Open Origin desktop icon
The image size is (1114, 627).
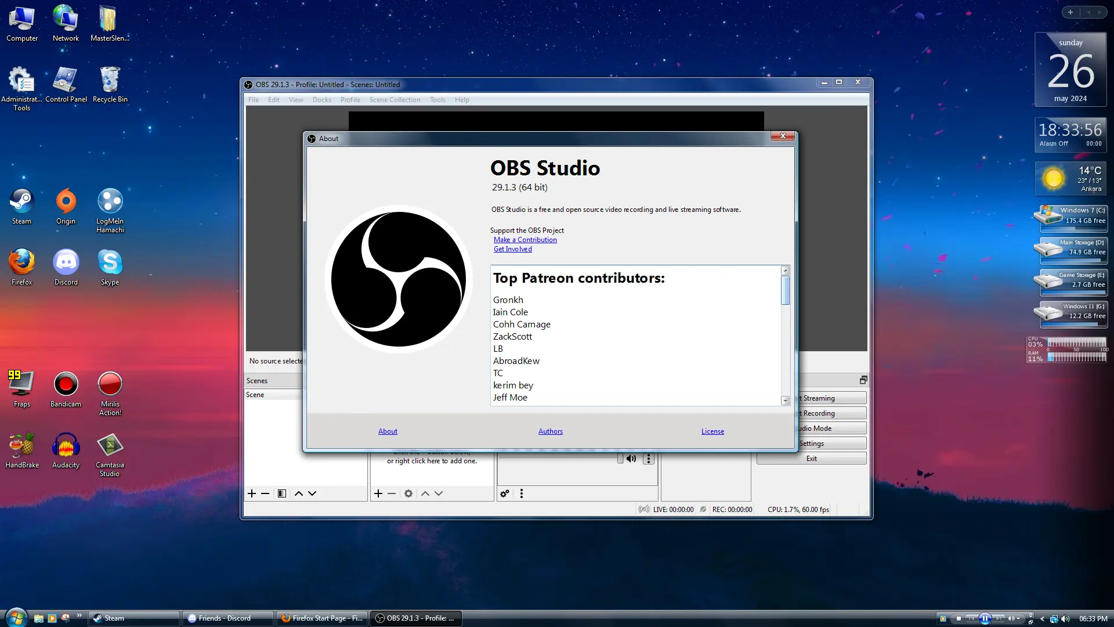pyautogui.click(x=66, y=207)
